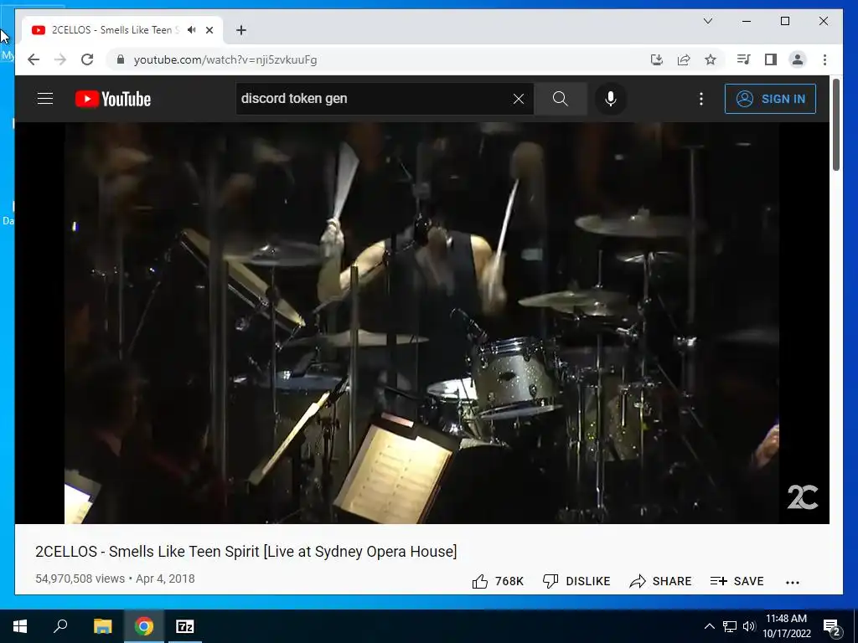Click the browser forward arrow
This screenshot has height=643, width=858.
60,59
